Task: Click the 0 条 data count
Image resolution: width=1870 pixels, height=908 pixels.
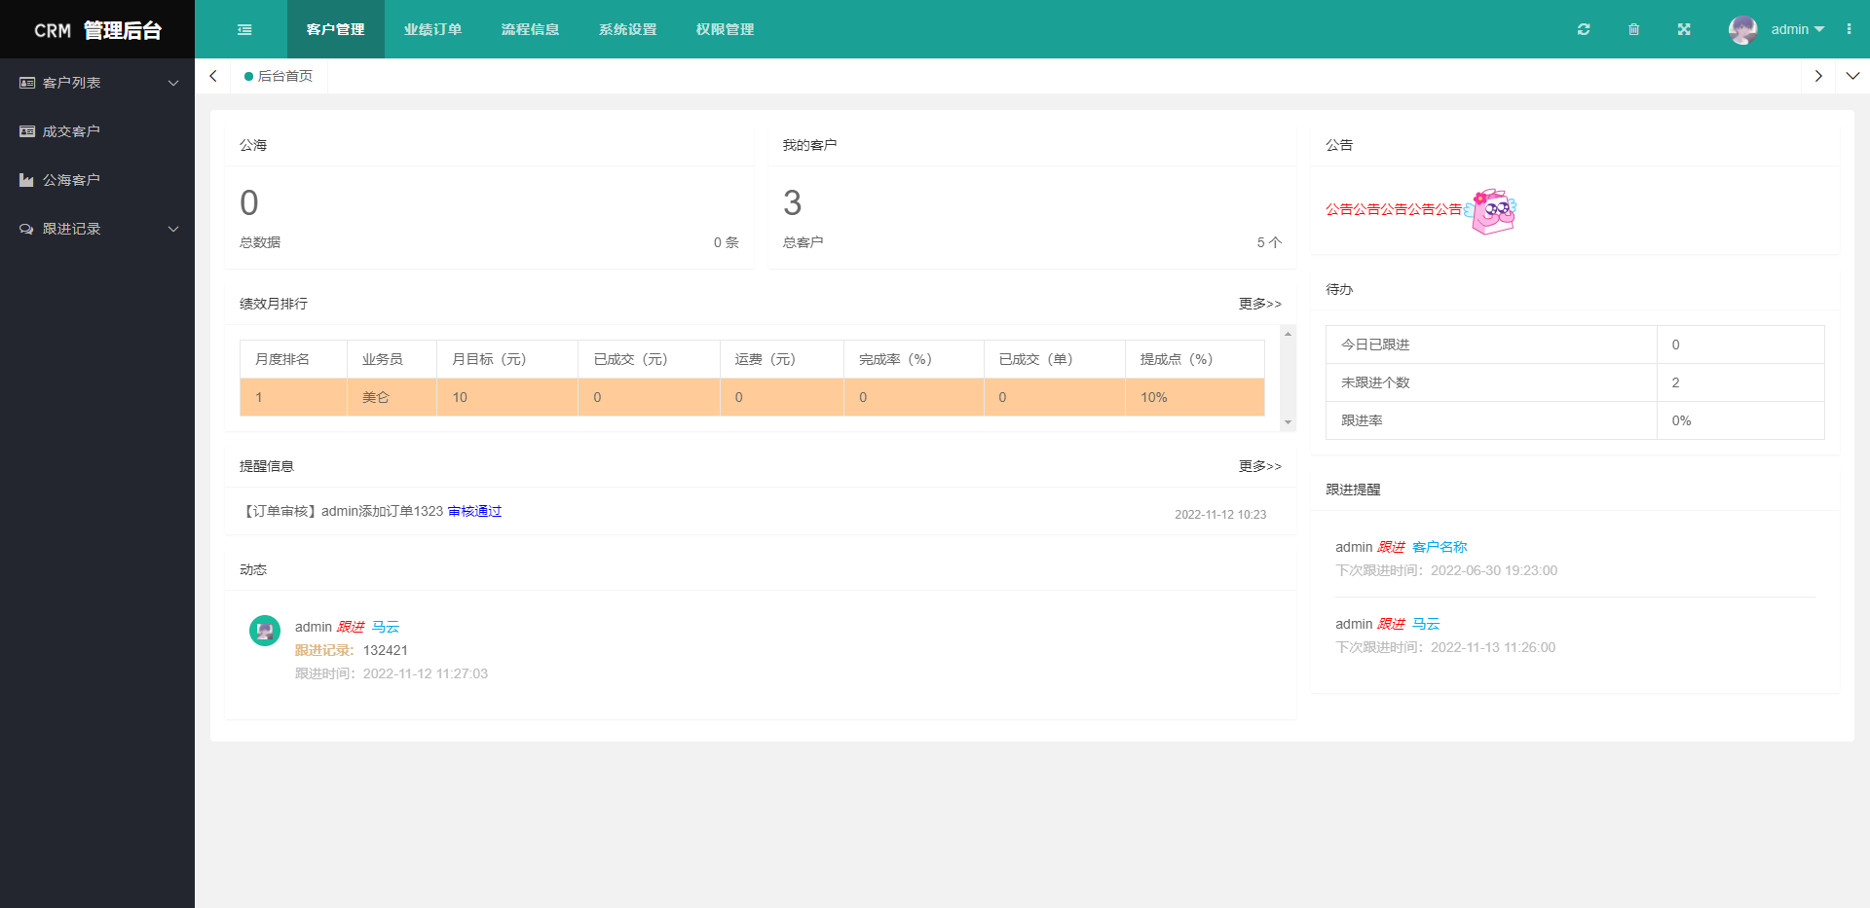Action: [727, 242]
